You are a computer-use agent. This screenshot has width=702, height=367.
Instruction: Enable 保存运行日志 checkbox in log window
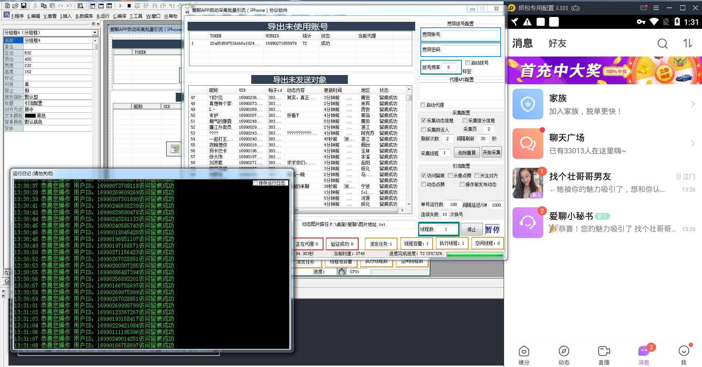255,183
